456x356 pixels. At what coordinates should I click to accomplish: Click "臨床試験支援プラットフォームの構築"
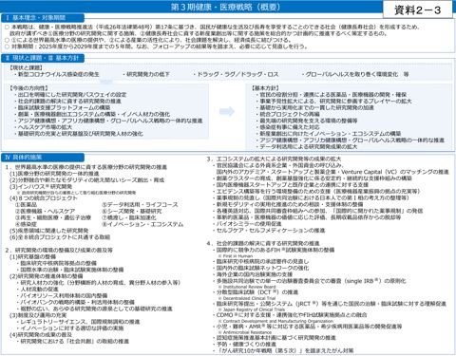pos(63,107)
